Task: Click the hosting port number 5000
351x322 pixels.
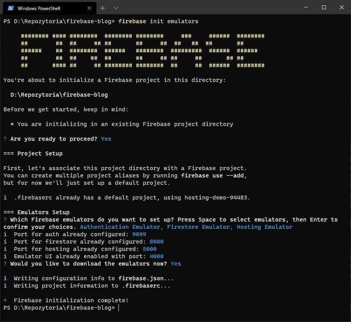Action: click(x=149, y=249)
